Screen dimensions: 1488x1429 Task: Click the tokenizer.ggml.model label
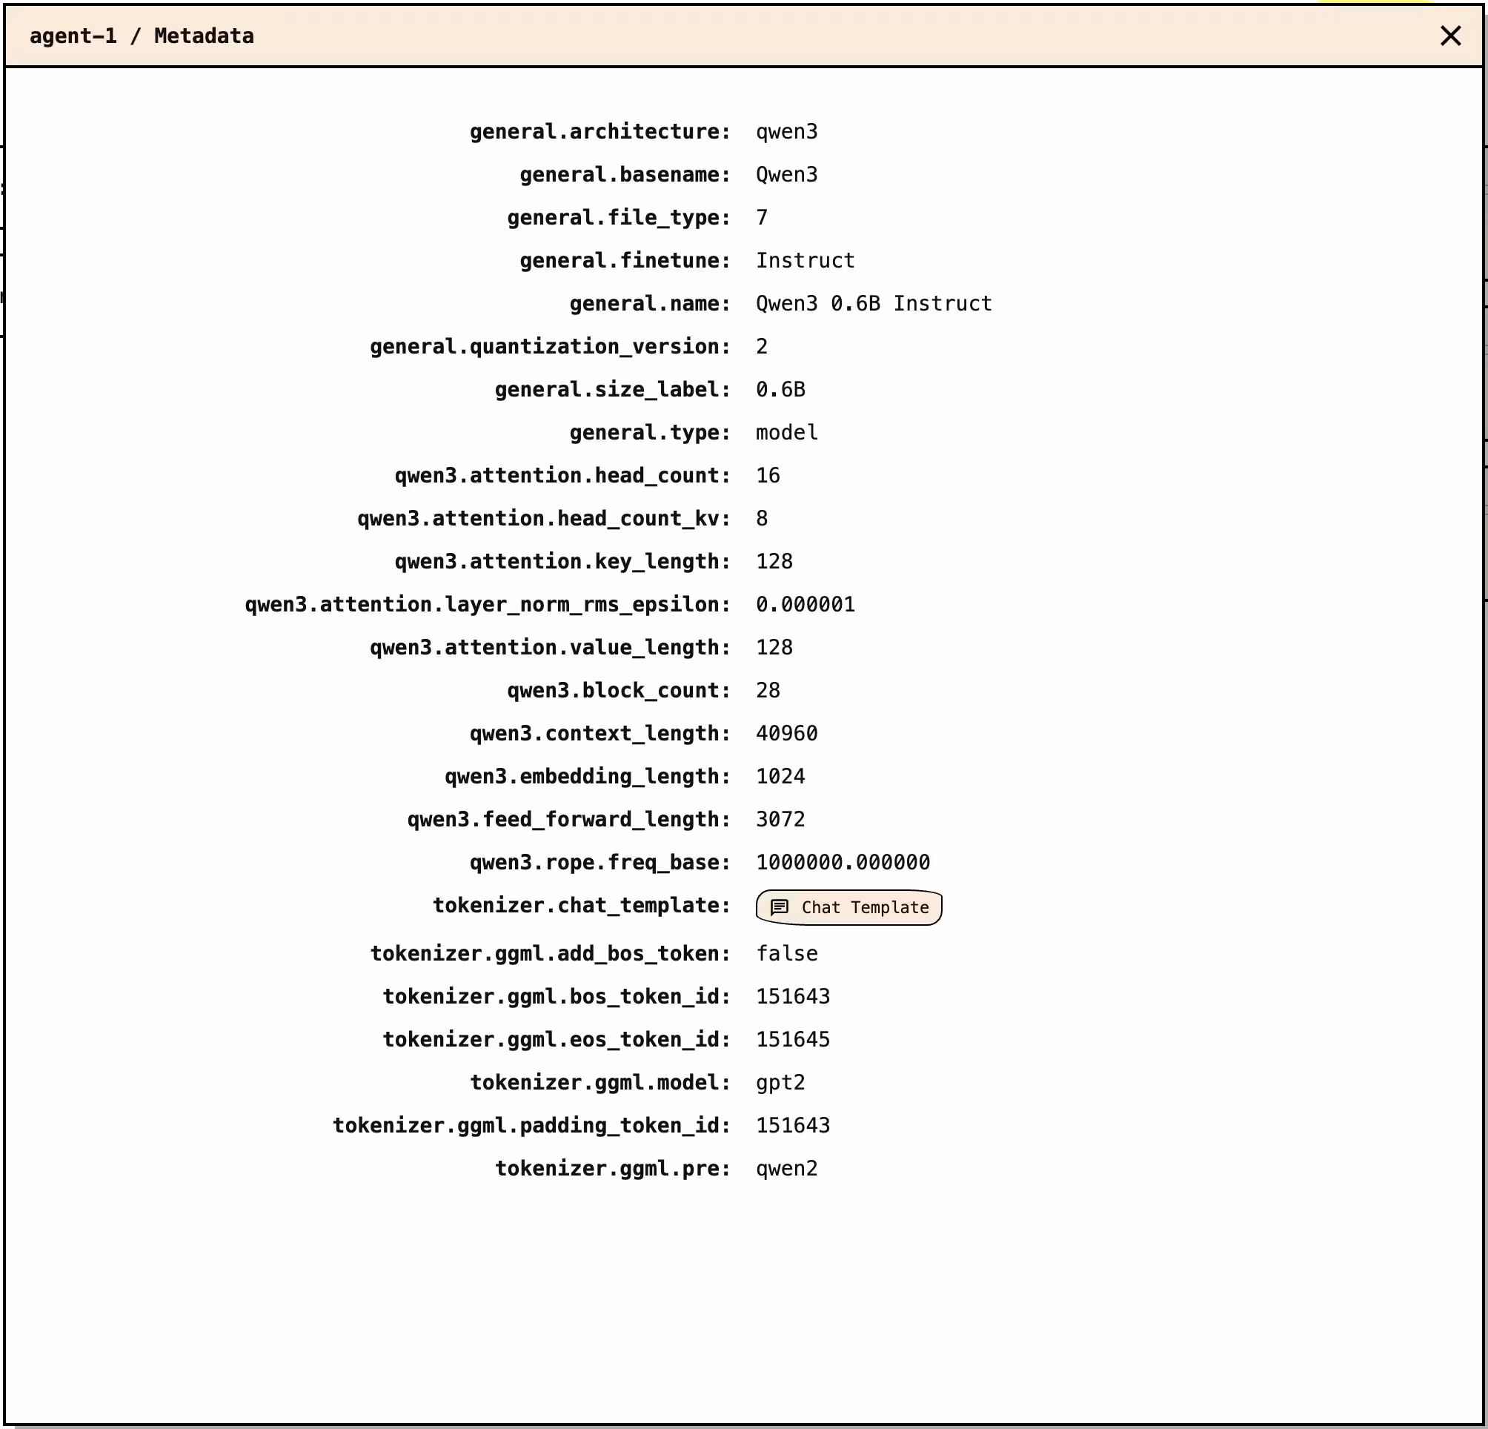(x=599, y=1084)
